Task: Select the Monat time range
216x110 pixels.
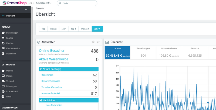Action: pos(53,29)
